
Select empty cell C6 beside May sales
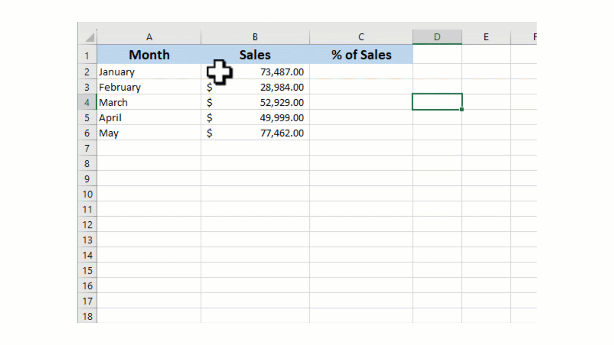361,133
